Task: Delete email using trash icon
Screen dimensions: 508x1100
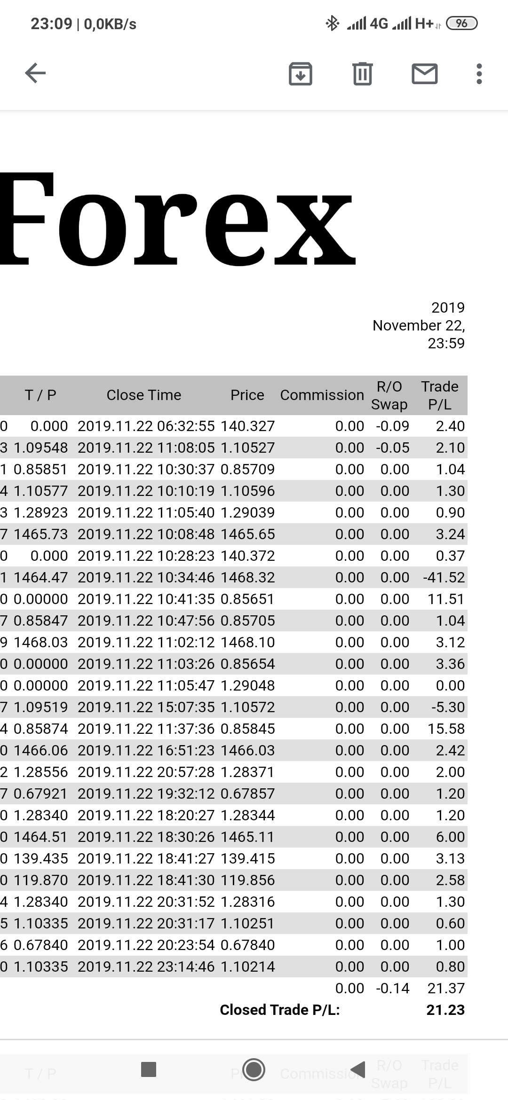Action: click(x=362, y=74)
